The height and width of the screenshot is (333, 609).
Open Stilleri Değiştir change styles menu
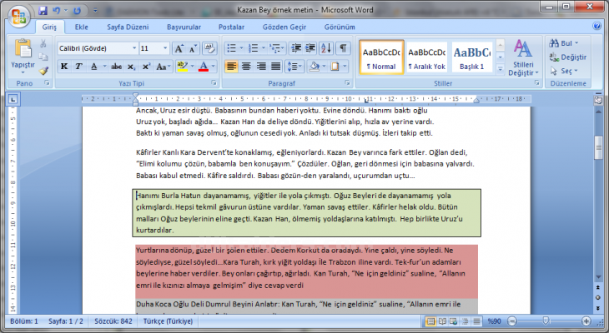[x=523, y=57]
